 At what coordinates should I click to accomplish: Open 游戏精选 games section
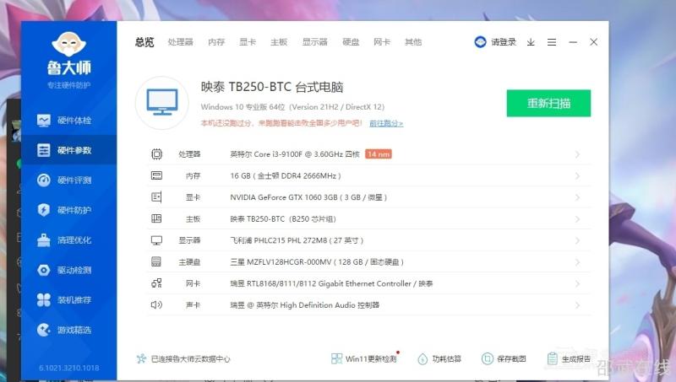[x=73, y=330]
